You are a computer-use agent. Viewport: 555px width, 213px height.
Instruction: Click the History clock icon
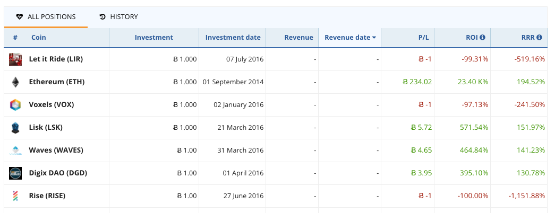click(103, 16)
